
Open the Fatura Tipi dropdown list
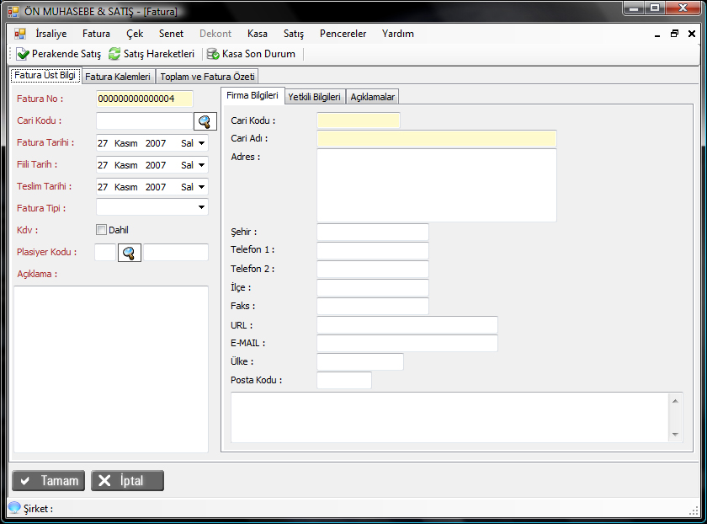tap(201, 207)
